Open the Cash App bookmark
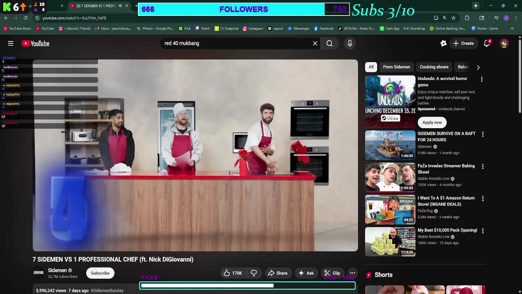The width and height of the screenshot is (522, 294). tap(390, 29)
